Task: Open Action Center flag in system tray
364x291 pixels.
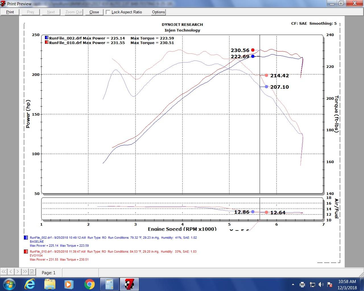Action: [330, 284]
